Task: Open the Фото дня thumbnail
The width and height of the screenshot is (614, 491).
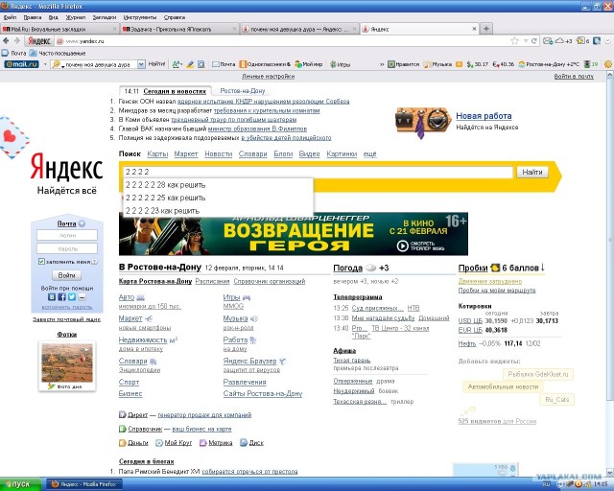Action: [x=67, y=362]
